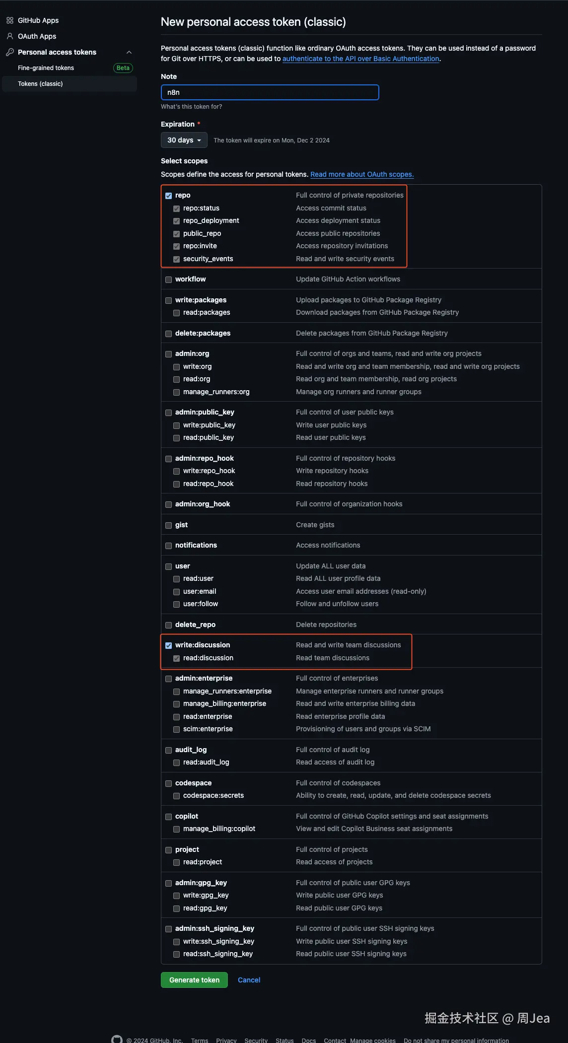Enable the workflow scope checkbox
The width and height of the screenshot is (568, 1043).
[169, 279]
